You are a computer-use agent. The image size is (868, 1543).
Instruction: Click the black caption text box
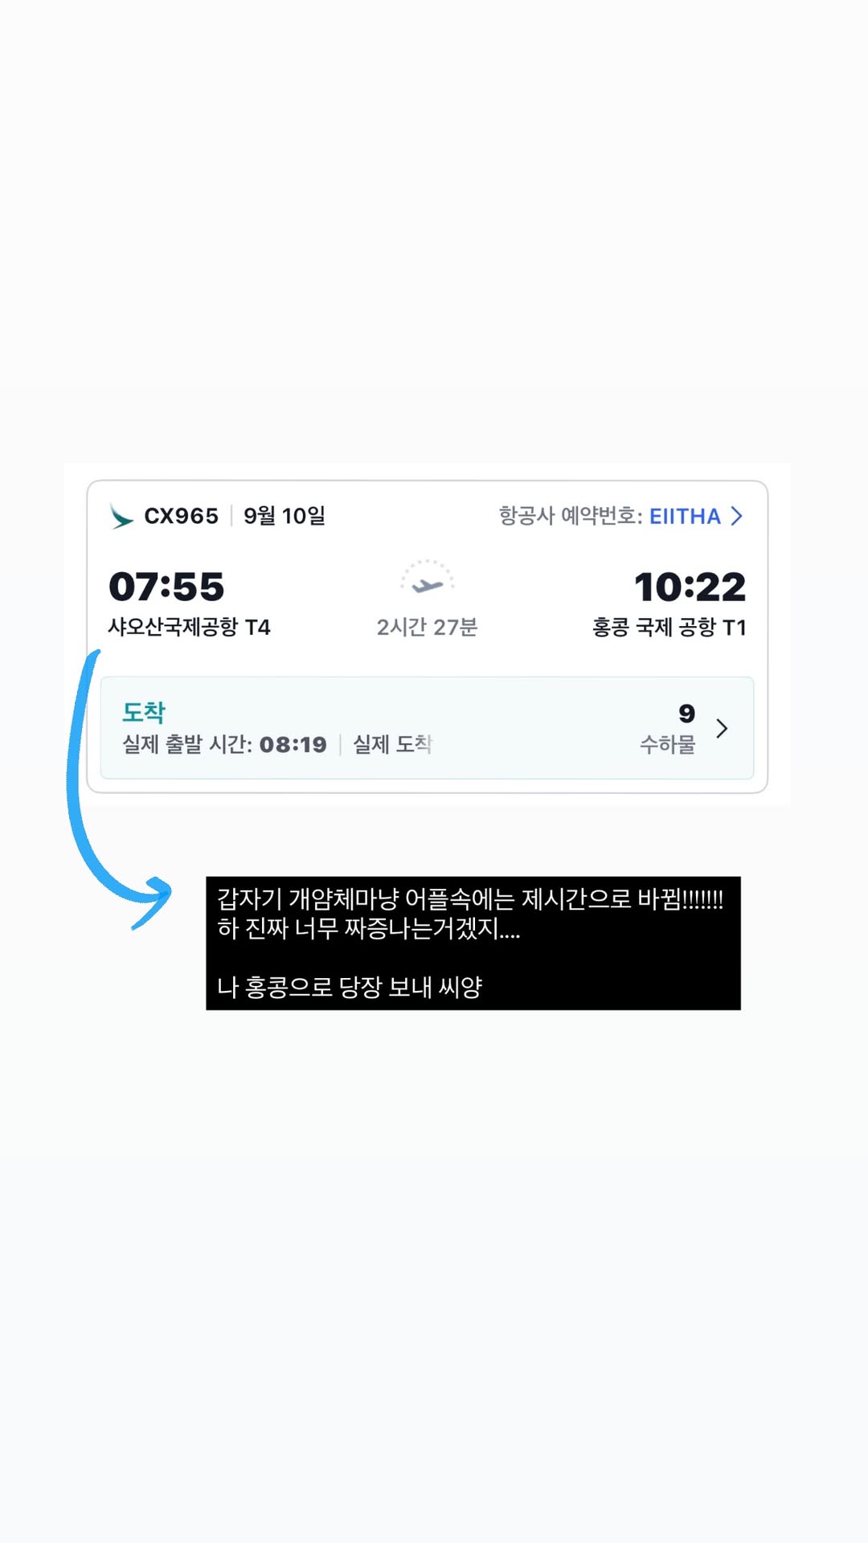pos(473,943)
